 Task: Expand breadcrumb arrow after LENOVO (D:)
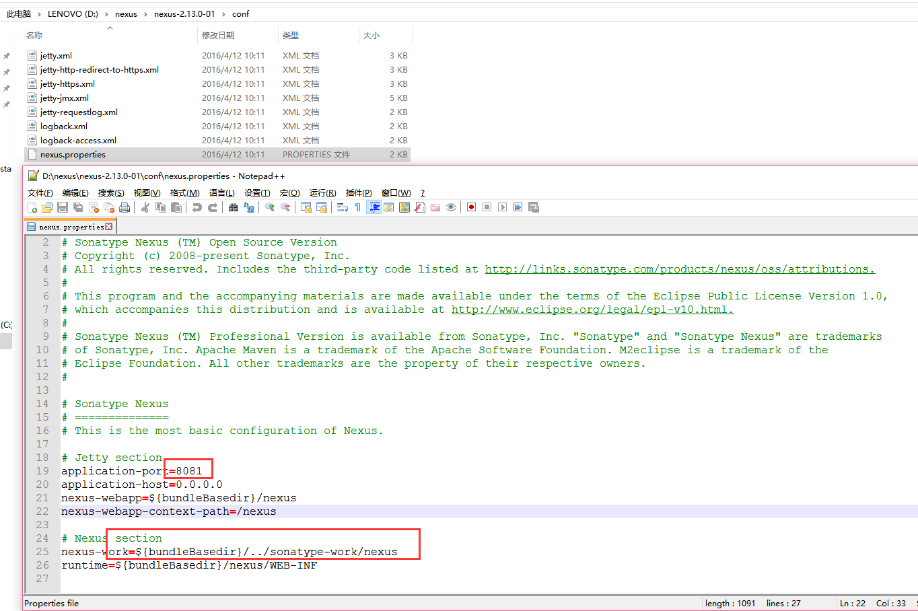pyautogui.click(x=107, y=14)
